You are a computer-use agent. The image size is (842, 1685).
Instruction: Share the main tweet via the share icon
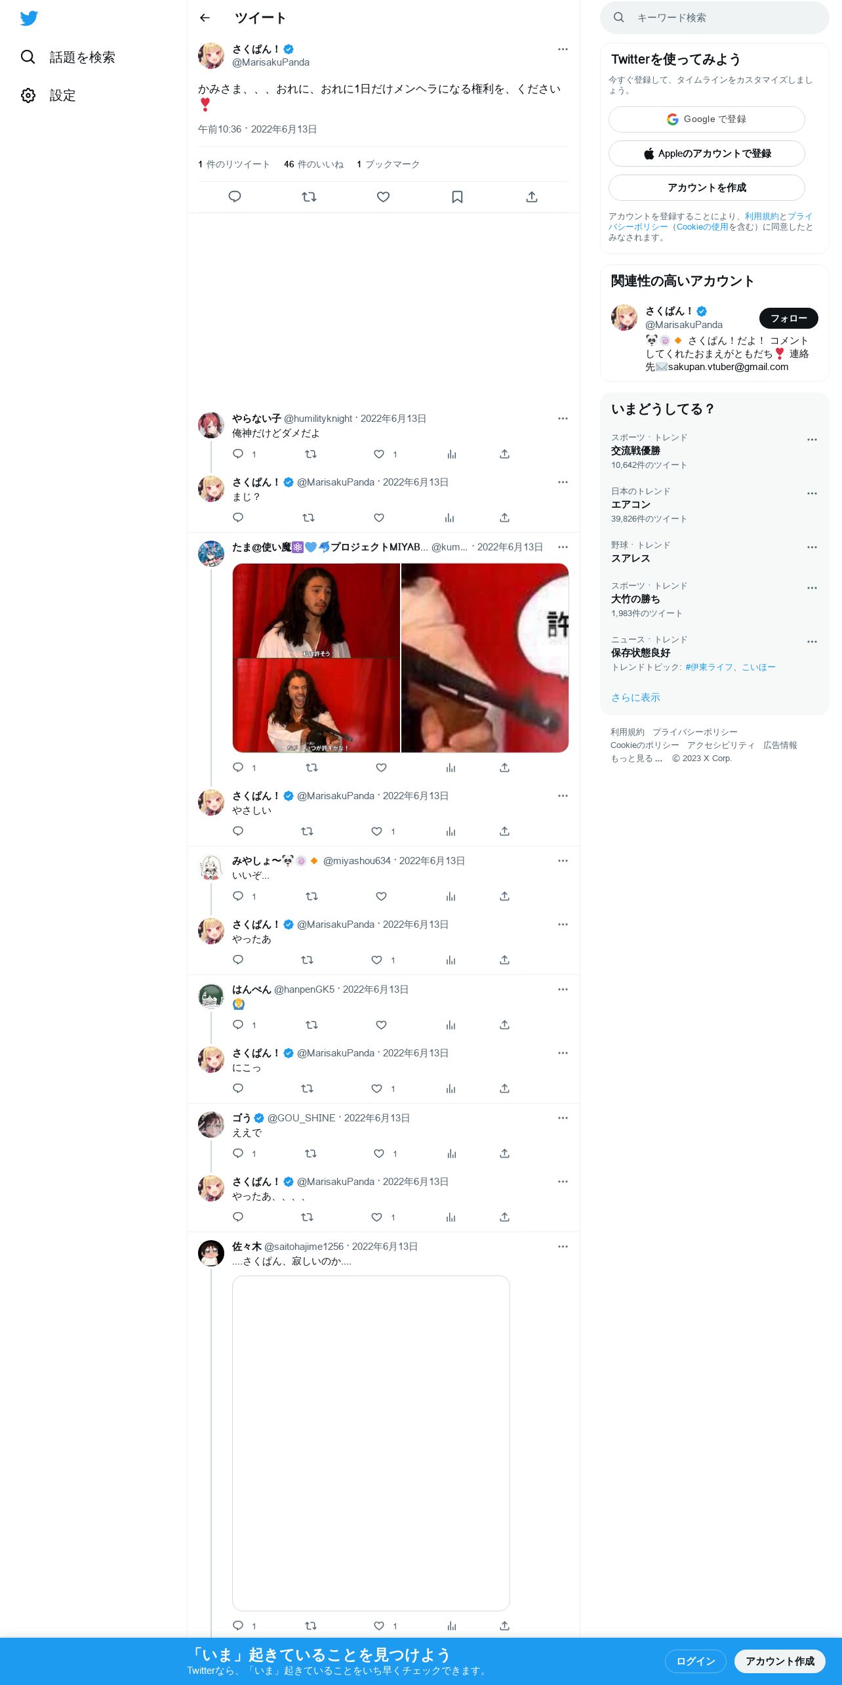coord(532,197)
